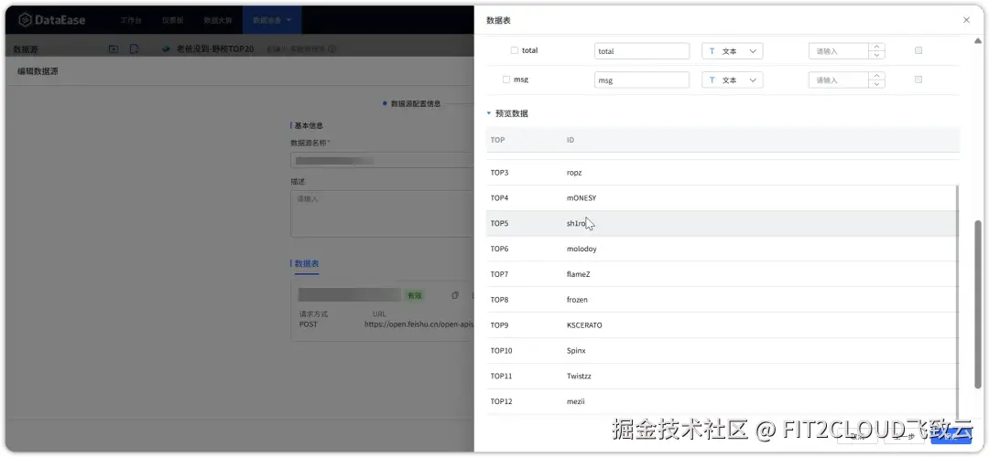Click the TOP column header
The image size is (989, 457).
[497, 140]
